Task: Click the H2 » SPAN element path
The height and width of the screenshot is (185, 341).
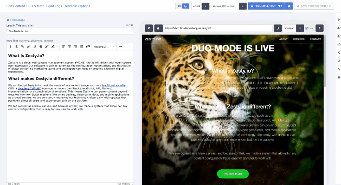Action: click(x=14, y=184)
